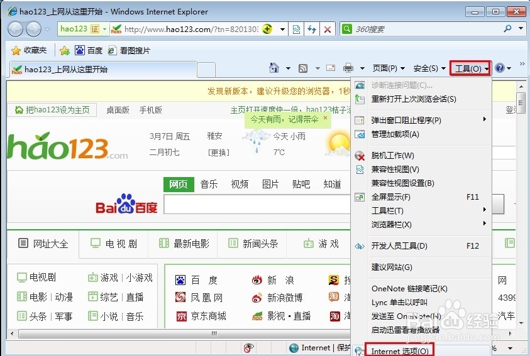Switch to the hao123_上网从这里开始 tab
Screen dimensions: 530x356
[103, 70]
